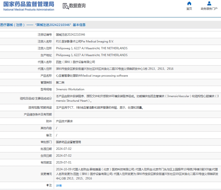Click the 数据查询 heading text
The height and width of the screenshot is (190, 221).
(77, 6)
